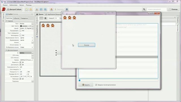
Task: Click third house icon in design canvas
Action: click(x=53, y=25)
